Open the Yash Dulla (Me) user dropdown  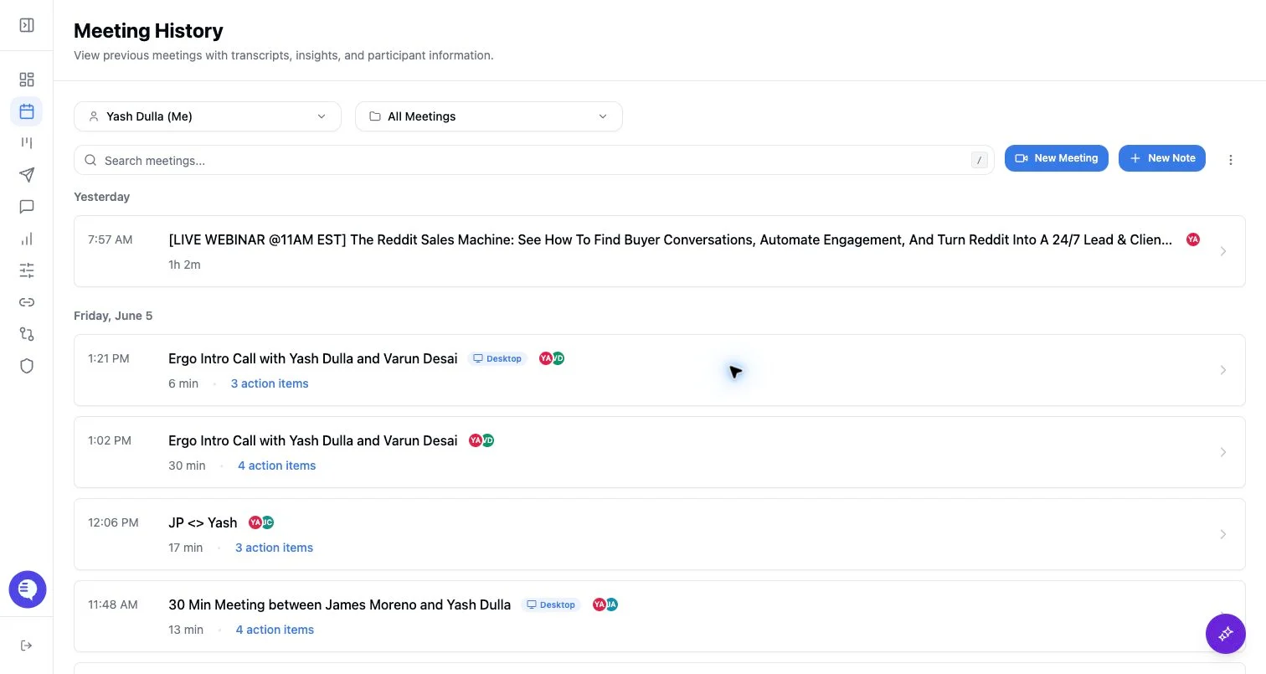point(208,116)
